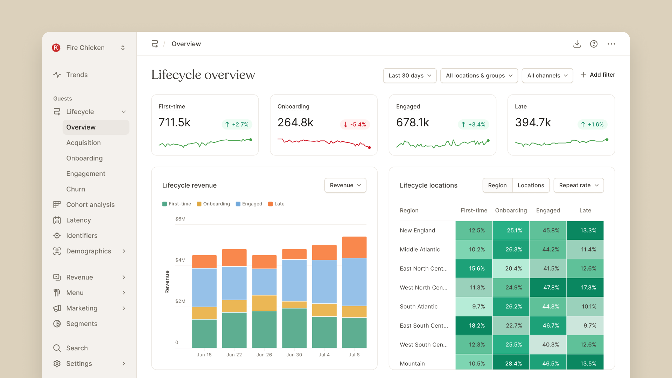Click the Identifiers crosshair icon
The height and width of the screenshot is (378, 672).
point(57,236)
